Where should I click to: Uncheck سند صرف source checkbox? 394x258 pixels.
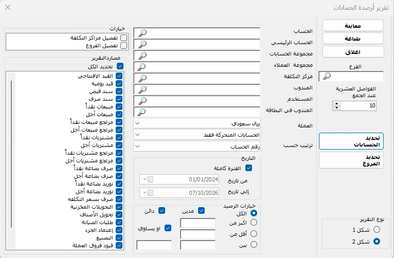point(119,99)
